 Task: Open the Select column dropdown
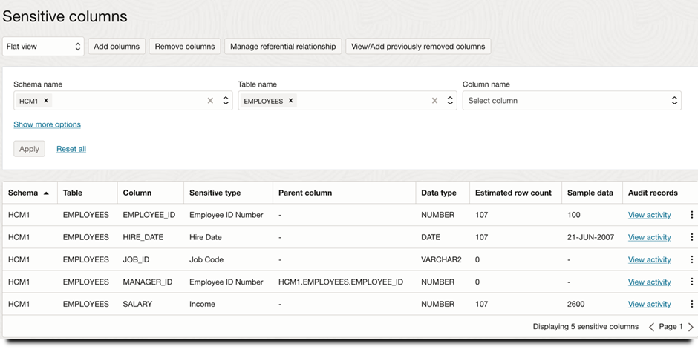(572, 101)
